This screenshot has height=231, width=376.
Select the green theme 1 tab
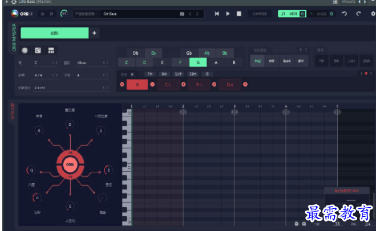click(55, 33)
